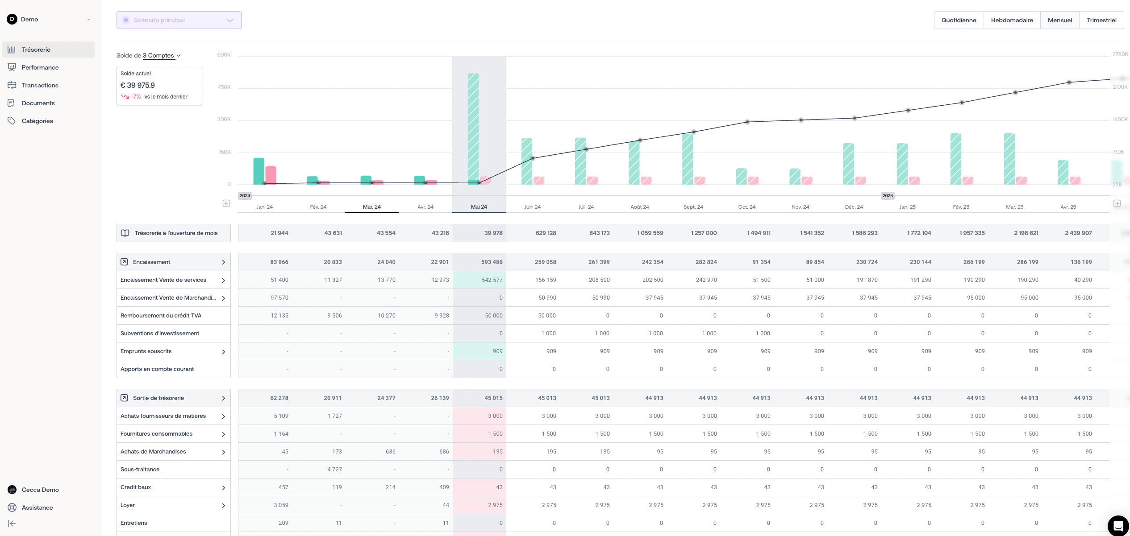This screenshot has width=1130, height=536.
Task: Expand Fournitures consommables row
Action: pos(224,434)
